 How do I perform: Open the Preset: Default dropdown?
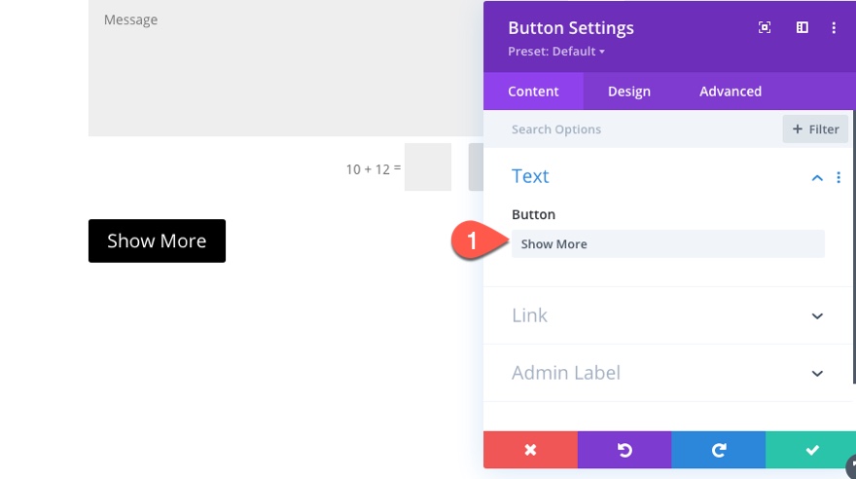[556, 51]
